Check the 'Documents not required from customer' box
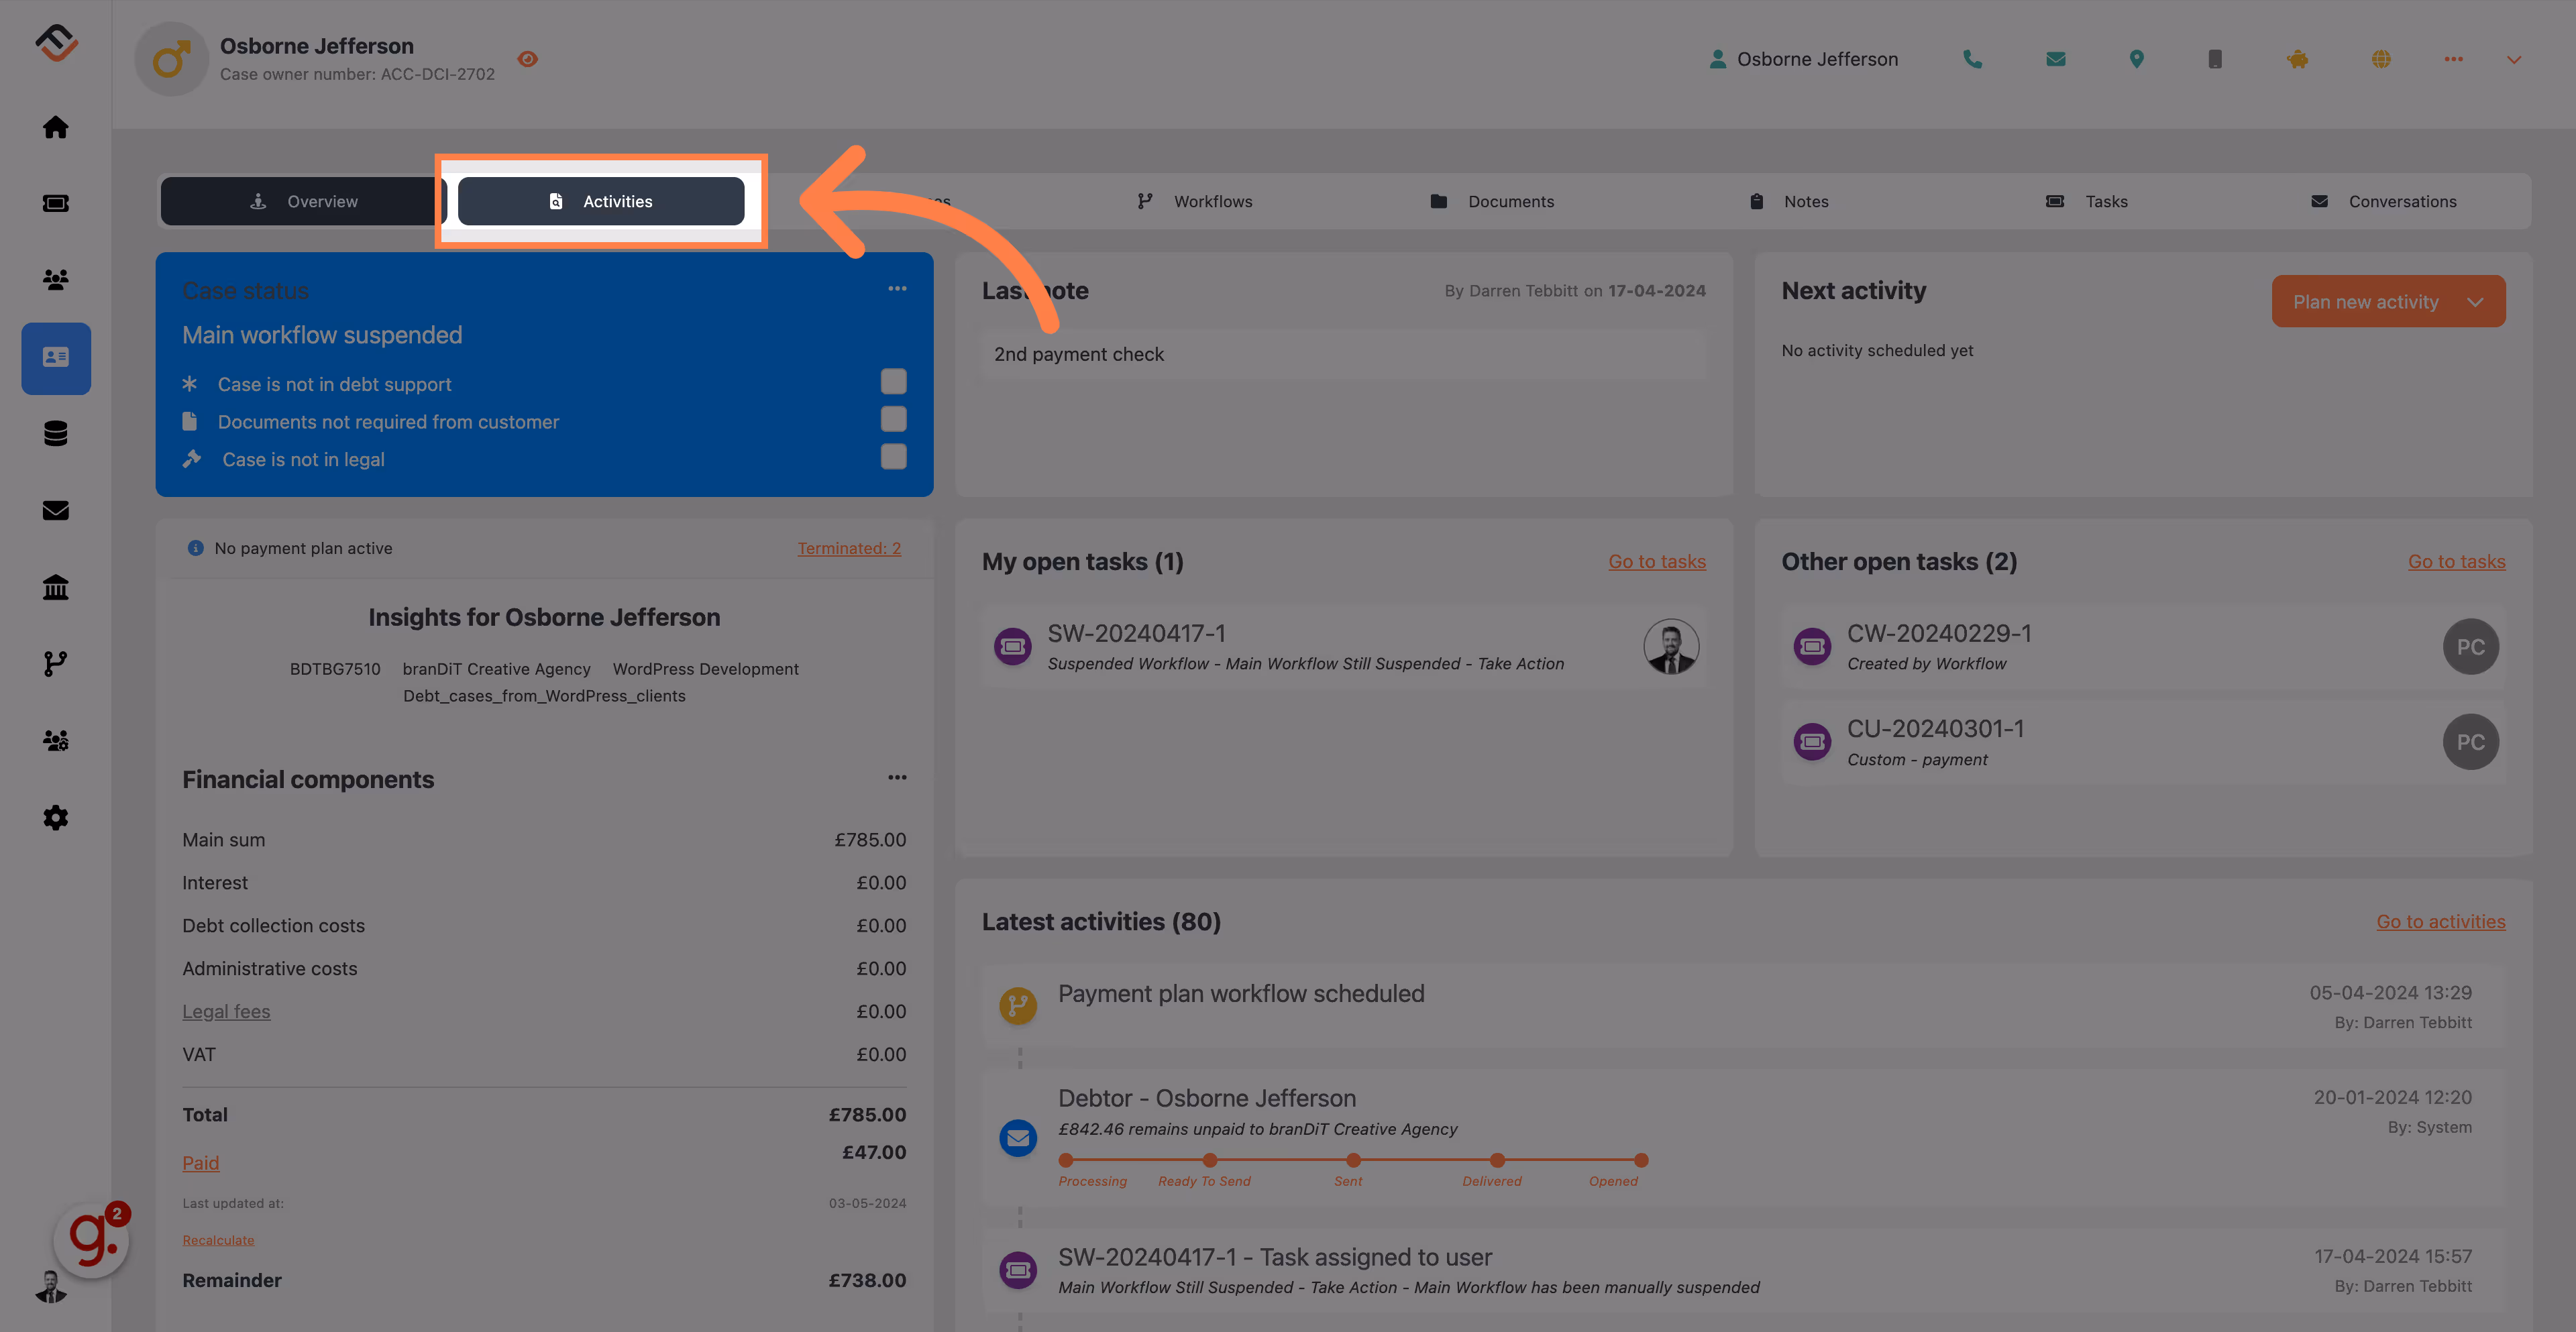The height and width of the screenshot is (1332, 2576). click(x=893, y=419)
